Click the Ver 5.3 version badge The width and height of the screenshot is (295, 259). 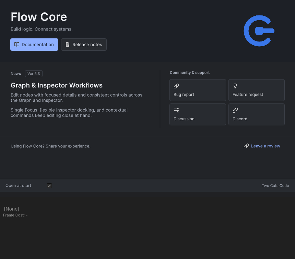click(34, 74)
